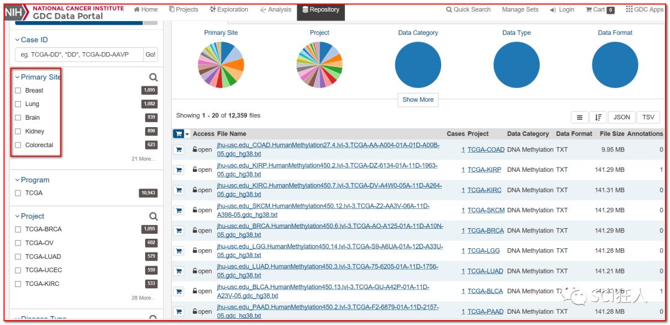Image resolution: width=670 pixels, height=325 pixels.
Task: Click the Data Type pie chart
Action: tap(517, 65)
